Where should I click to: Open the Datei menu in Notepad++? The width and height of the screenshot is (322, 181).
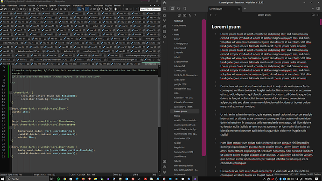click(3, 6)
